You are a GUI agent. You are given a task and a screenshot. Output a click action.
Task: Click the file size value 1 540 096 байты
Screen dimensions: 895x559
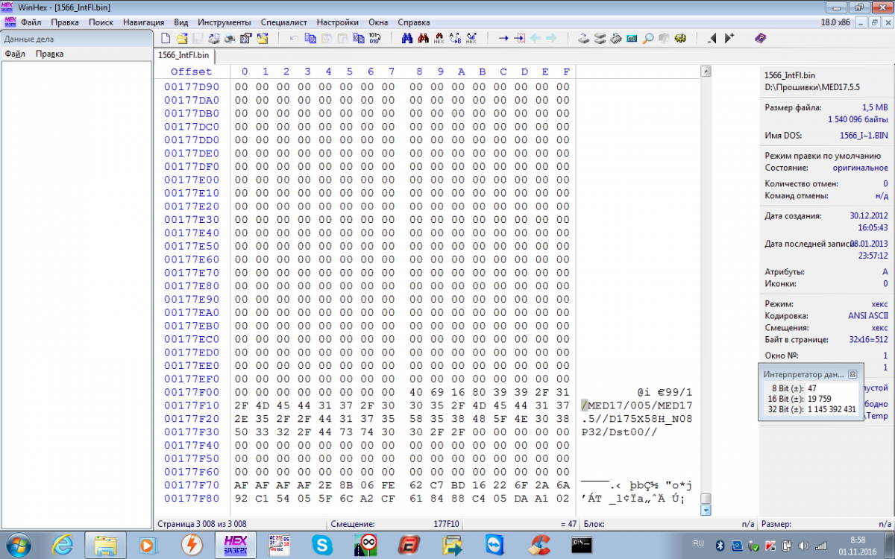pyautogui.click(x=858, y=119)
